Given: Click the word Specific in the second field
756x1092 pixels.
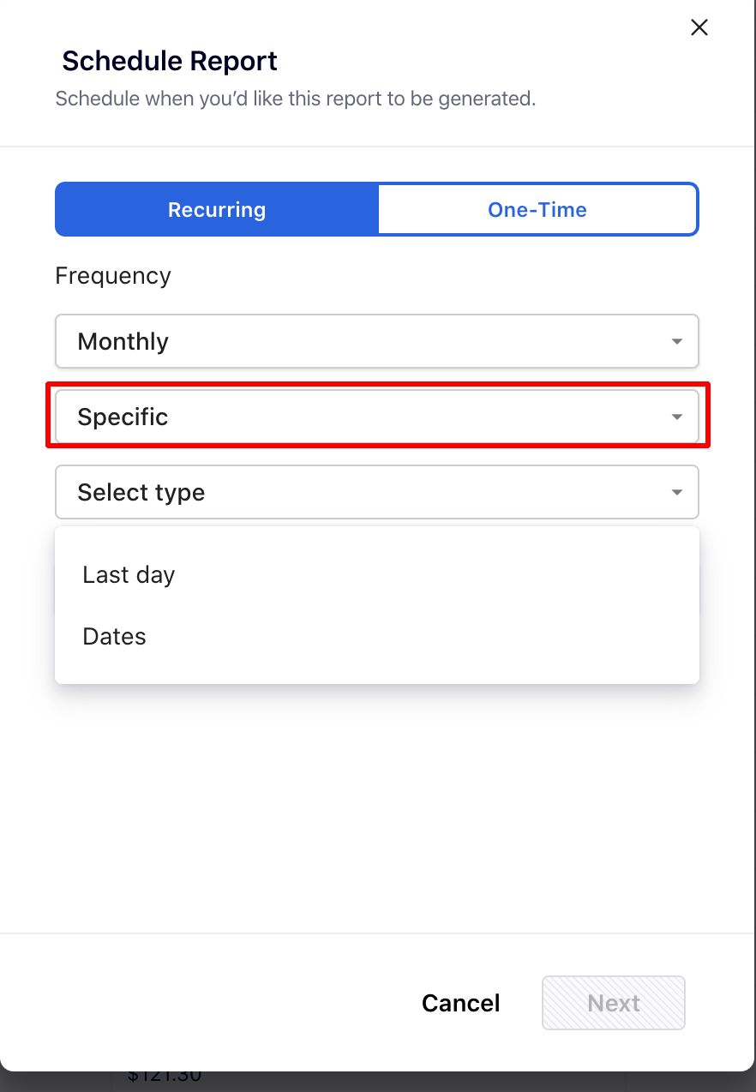Looking at the screenshot, I should pyautogui.click(x=123, y=417).
